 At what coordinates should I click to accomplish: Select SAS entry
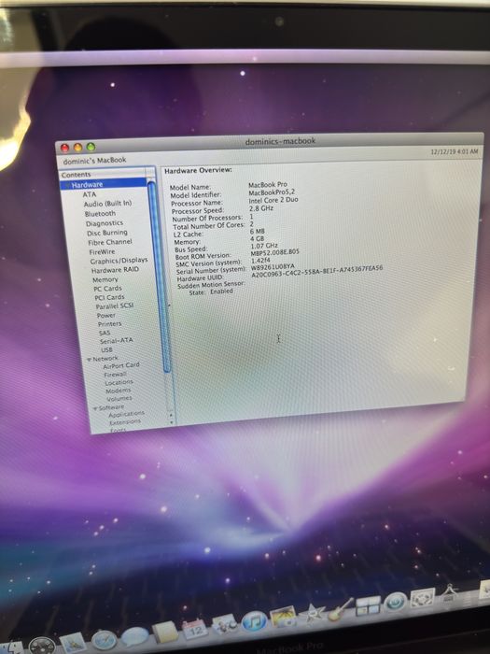click(105, 333)
